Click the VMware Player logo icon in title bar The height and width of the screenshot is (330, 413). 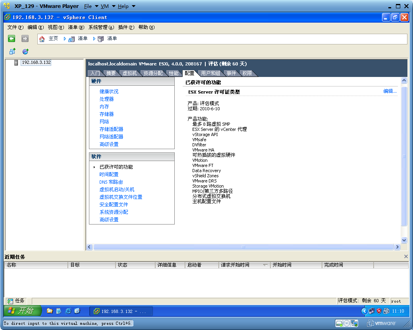click(7, 6)
